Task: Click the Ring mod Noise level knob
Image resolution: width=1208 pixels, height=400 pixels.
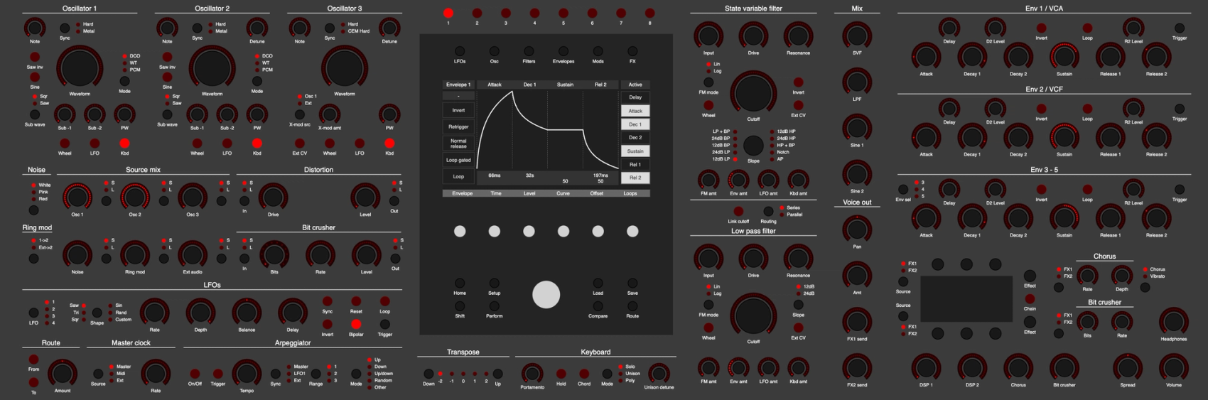Action: pos(77,255)
